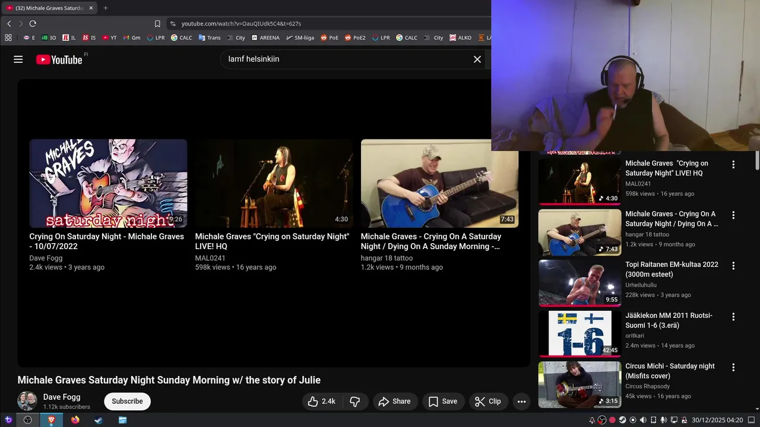Switch to OBS Studio in the taskbar

27,420
